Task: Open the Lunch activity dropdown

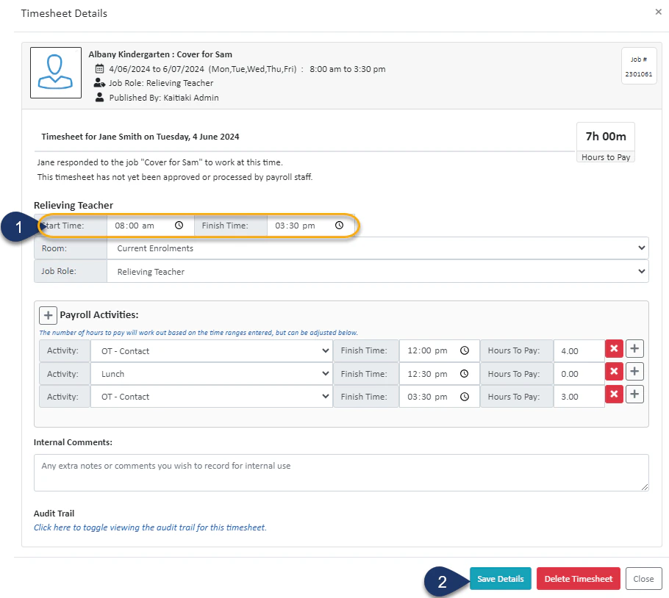Action: click(x=212, y=374)
